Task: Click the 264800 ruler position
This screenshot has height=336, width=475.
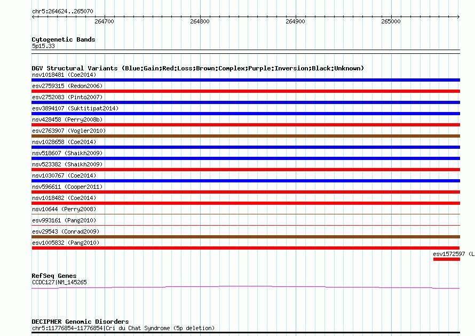Action: click(200, 21)
